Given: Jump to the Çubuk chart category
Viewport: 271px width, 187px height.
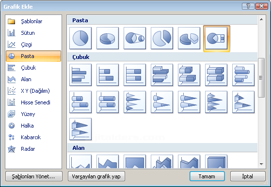Looking at the screenshot, I should click(x=33, y=68).
